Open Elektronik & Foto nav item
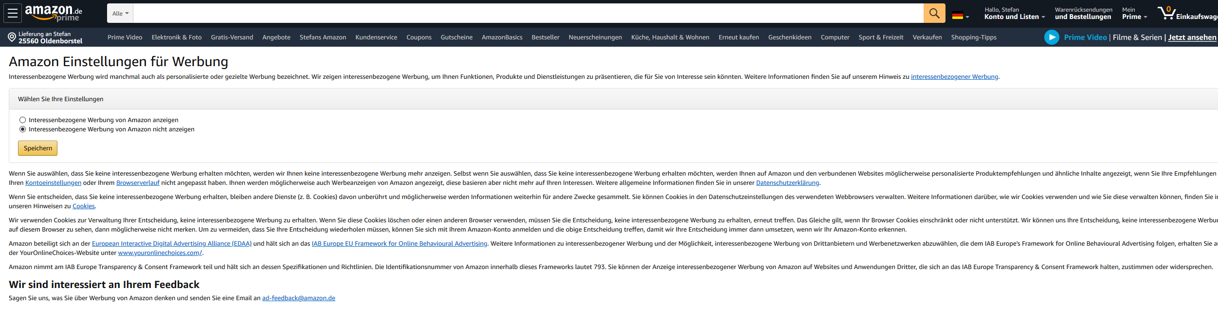The height and width of the screenshot is (324, 1218). coord(177,37)
